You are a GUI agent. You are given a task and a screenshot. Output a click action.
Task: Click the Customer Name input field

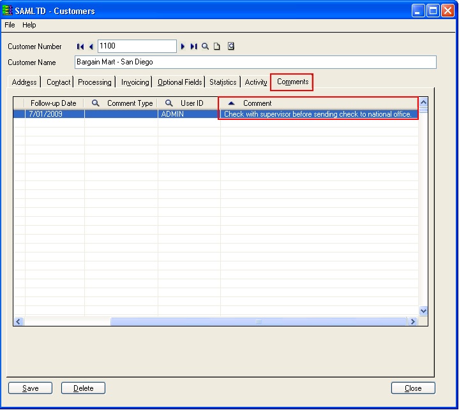255,62
